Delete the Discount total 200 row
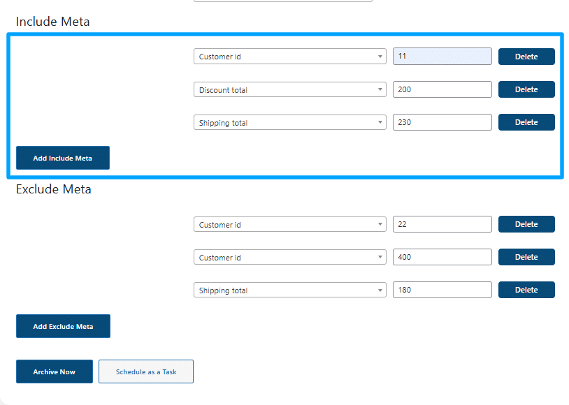The image size is (569, 405). (526, 89)
